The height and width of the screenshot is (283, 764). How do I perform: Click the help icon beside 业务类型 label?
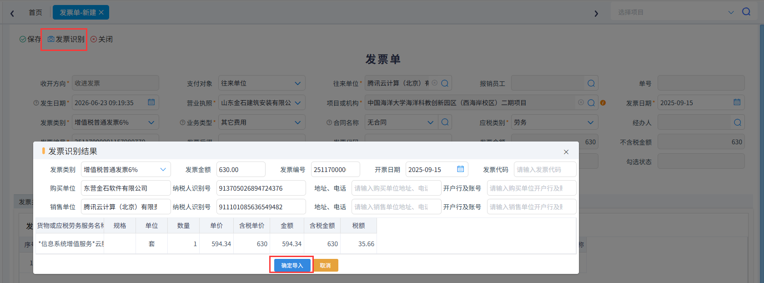(182, 122)
